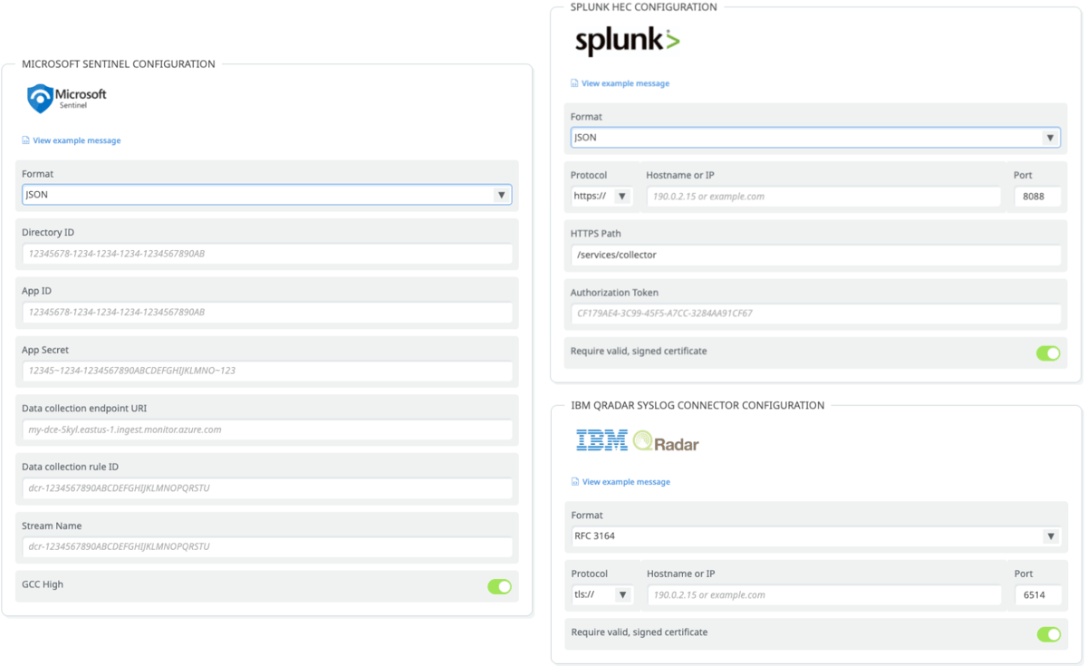Click the Microsoft Sentinel shield logo
Image resolution: width=1087 pixels, height=666 pixels.
tap(40, 97)
